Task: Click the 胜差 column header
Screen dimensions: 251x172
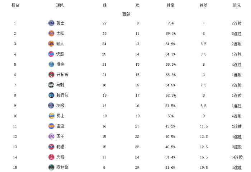Action: 203,5
